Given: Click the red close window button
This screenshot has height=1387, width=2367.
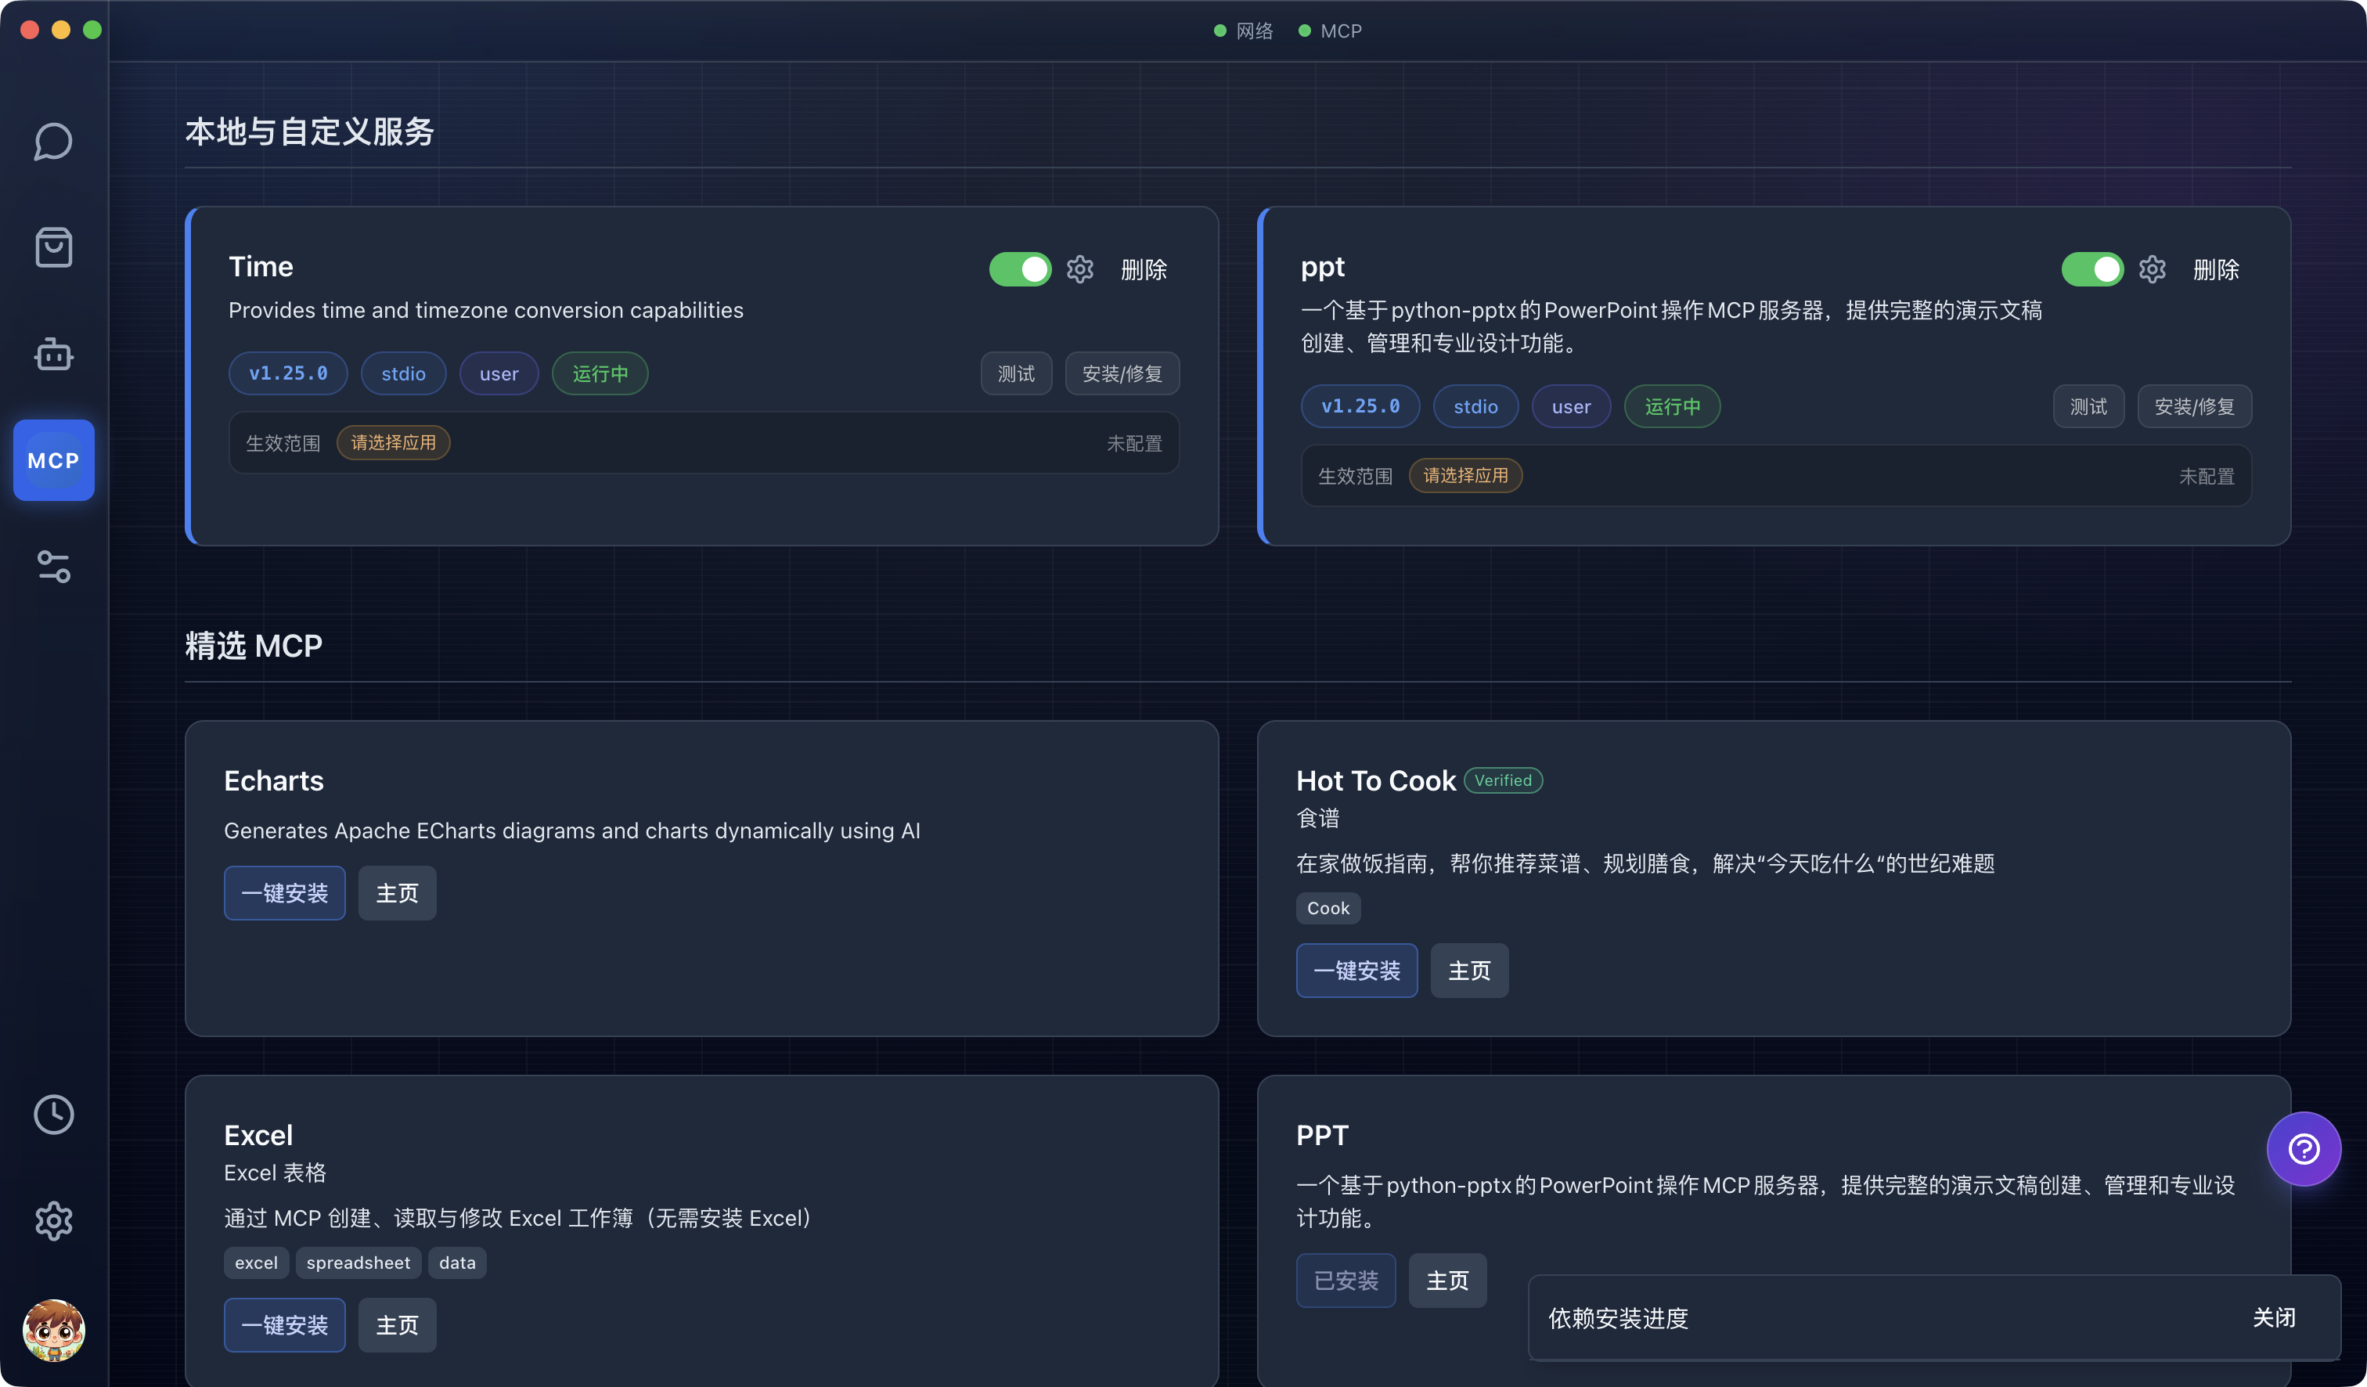Looking at the screenshot, I should click(x=29, y=30).
